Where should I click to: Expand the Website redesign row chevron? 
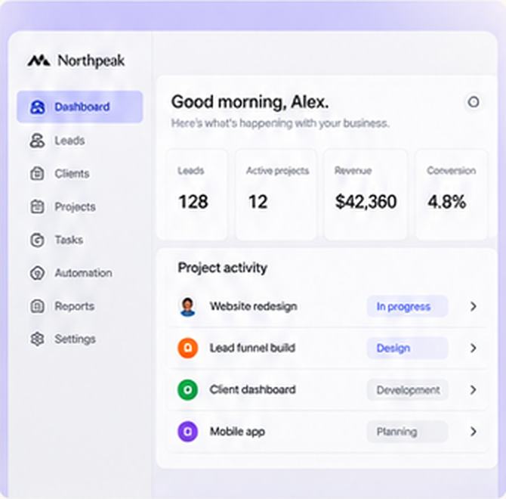(x=474, y=306)
